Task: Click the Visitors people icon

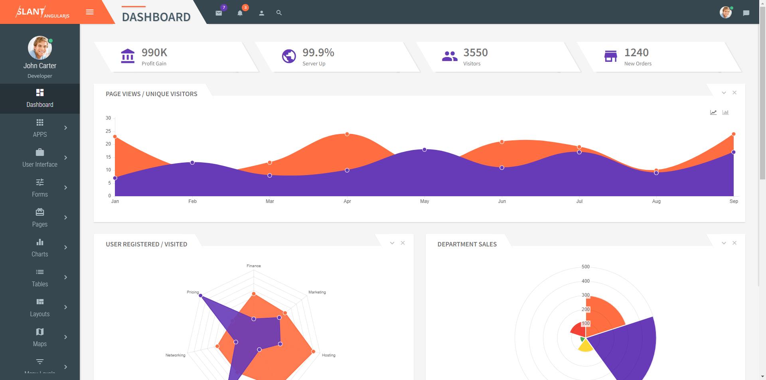Action: tap(450, 56)
